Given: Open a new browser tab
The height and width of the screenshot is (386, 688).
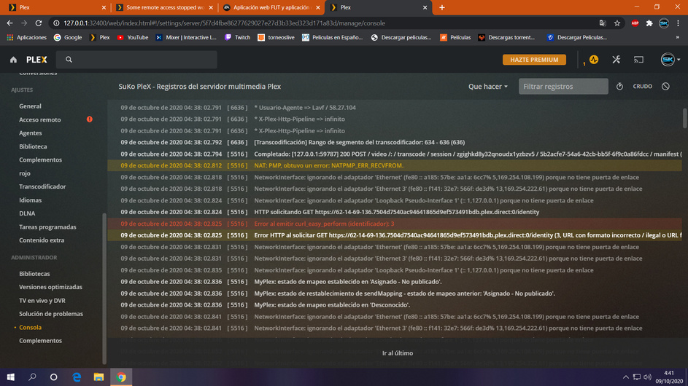Looking at the screenshot, I should (442, 7).
